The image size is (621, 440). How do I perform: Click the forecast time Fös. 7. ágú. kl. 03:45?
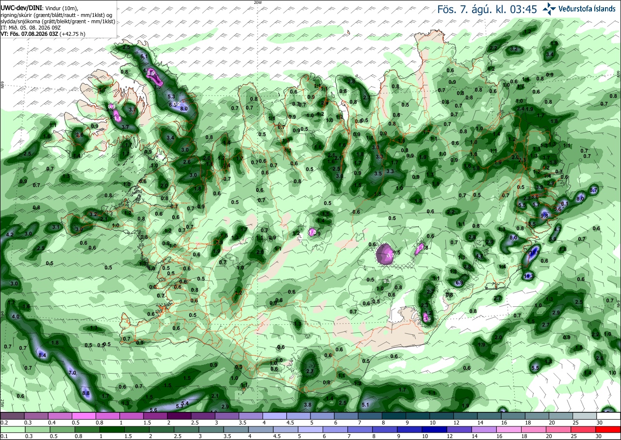(x=487, y=9)
